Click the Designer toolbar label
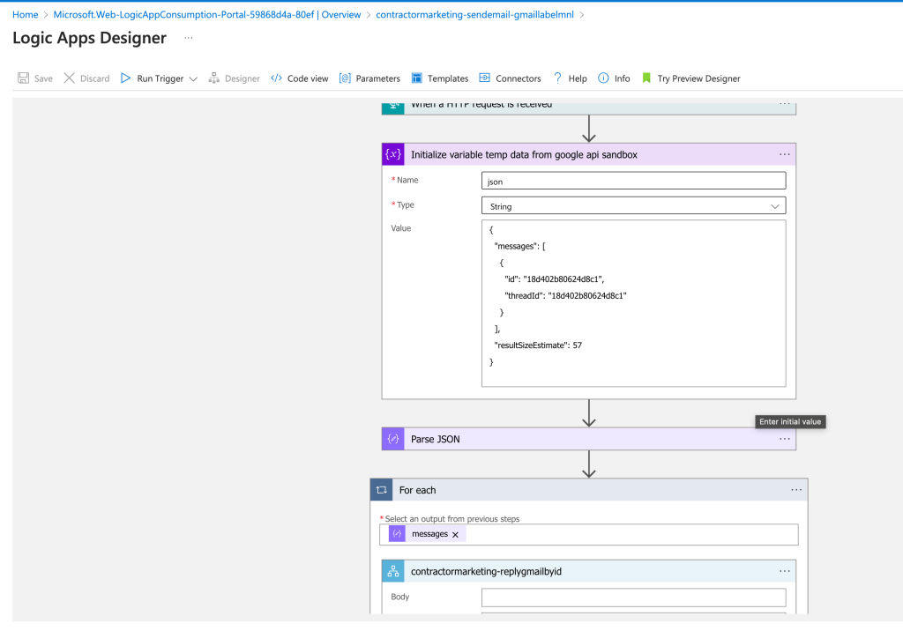The width and height of the screenshot is (903, 631). pos(242,79)
